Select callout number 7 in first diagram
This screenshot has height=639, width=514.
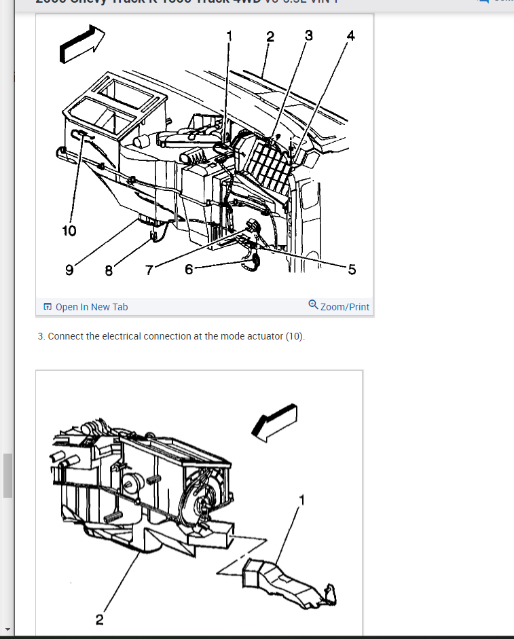149,270
